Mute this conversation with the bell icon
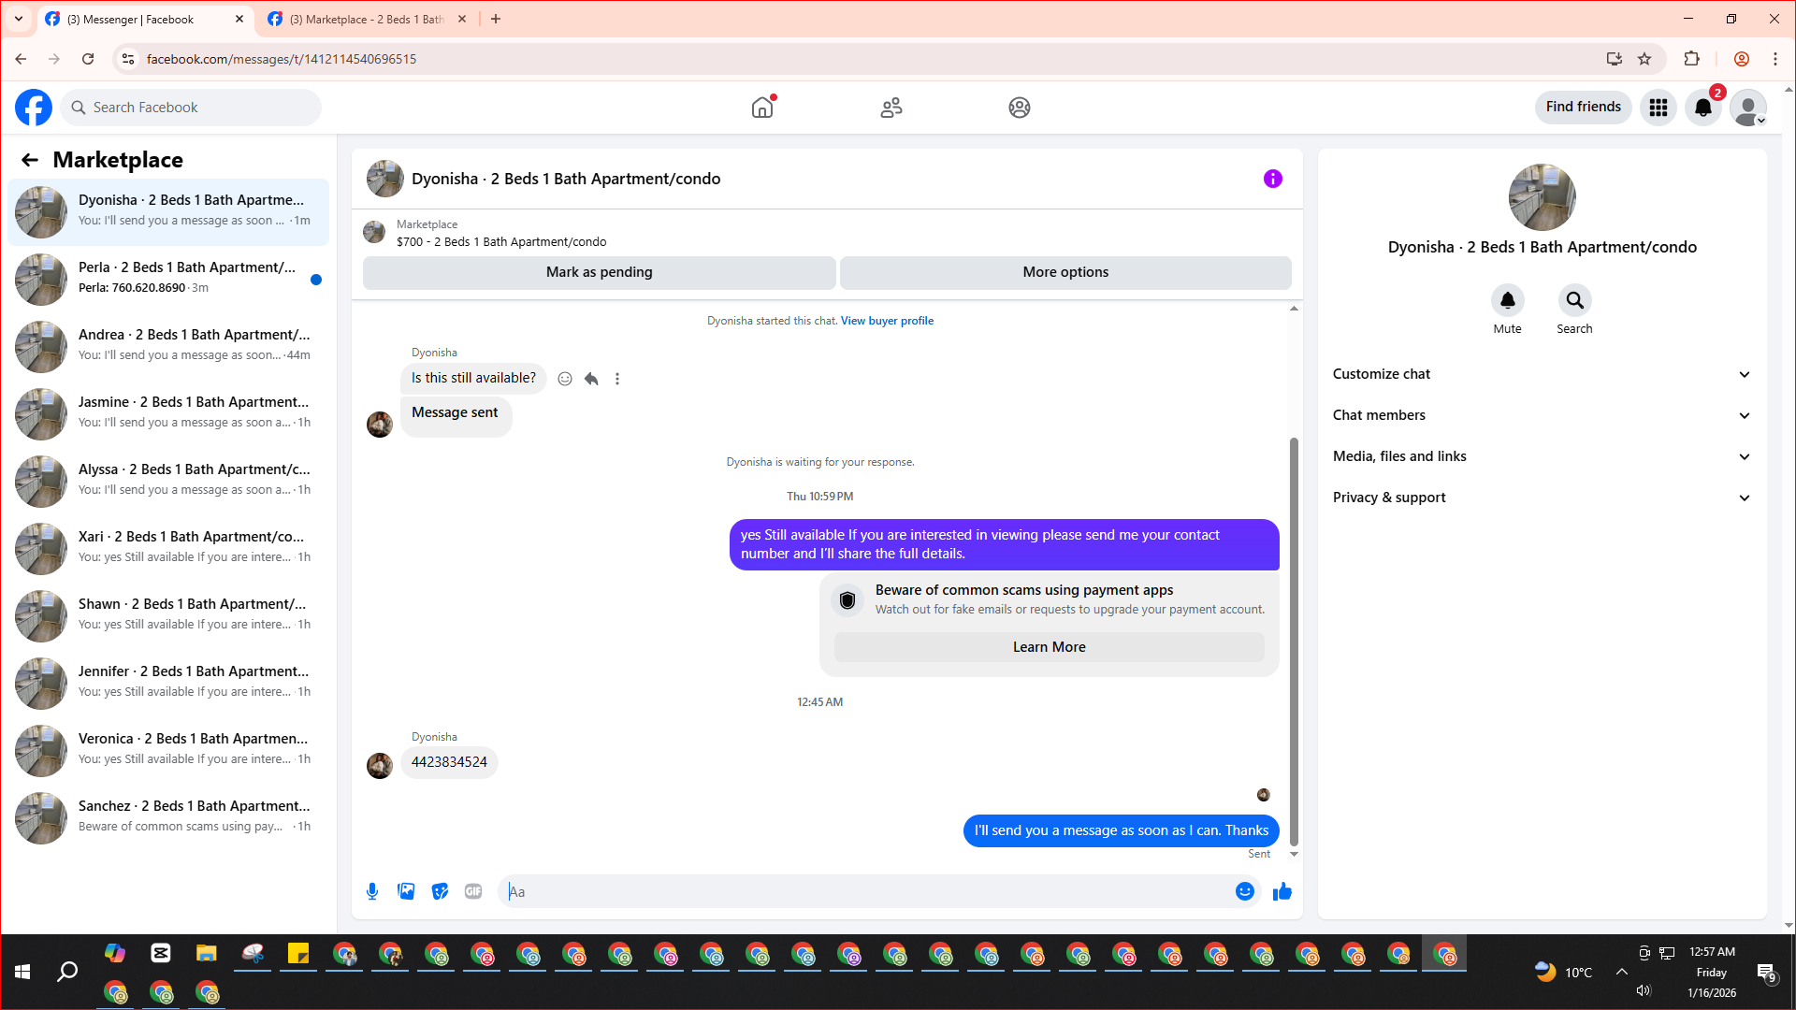This screenshot has width=1796, height=1010. (1507, 300)
